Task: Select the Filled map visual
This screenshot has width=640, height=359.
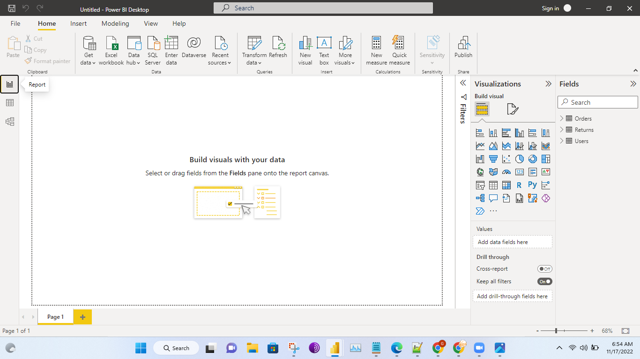Action: (493, 172)
